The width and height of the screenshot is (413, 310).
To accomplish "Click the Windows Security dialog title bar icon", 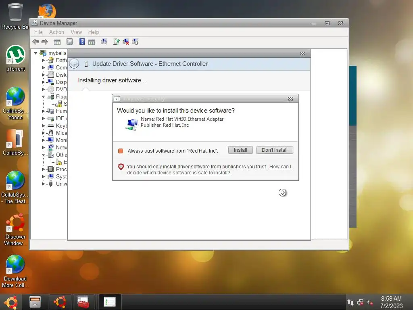I will pos(117,98).
